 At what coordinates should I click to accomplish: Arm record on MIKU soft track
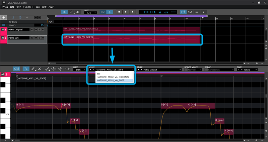(x=43, y=38)
